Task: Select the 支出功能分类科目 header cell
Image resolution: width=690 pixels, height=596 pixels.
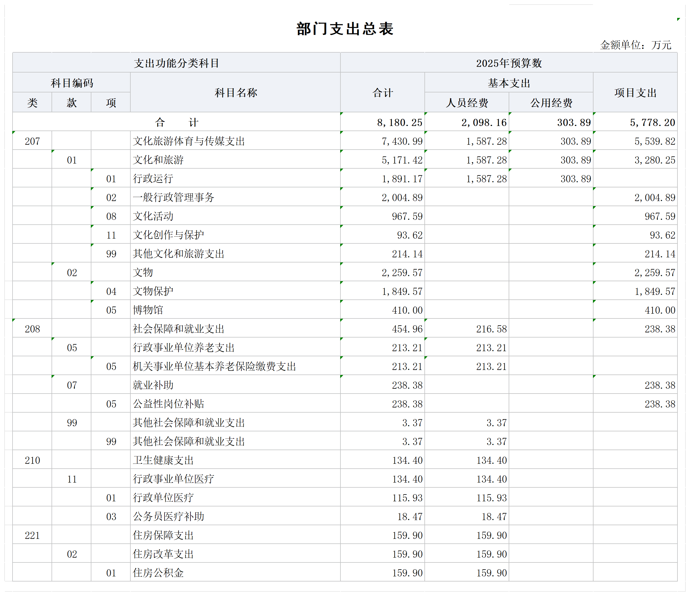Action: point(176,63)
